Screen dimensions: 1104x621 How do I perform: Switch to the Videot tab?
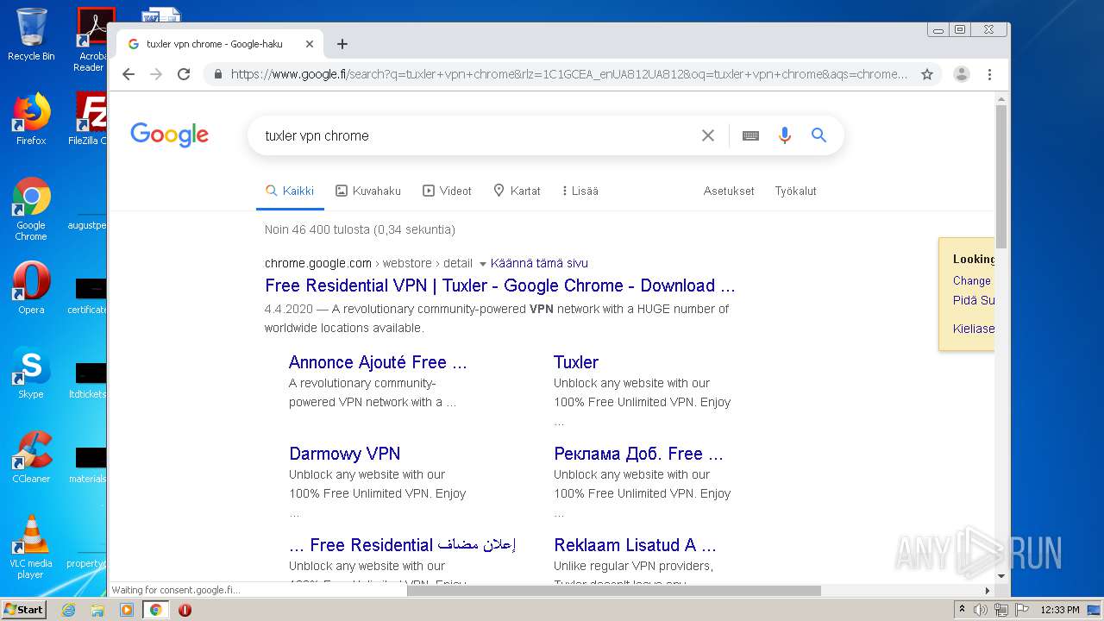coord(447,191)
